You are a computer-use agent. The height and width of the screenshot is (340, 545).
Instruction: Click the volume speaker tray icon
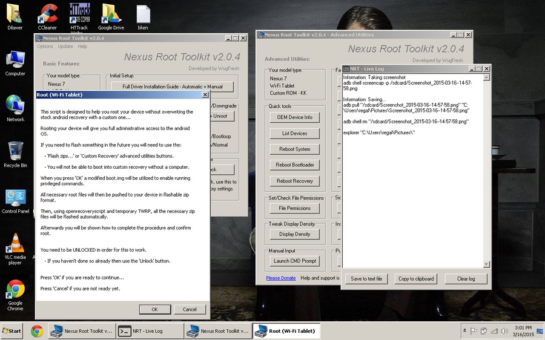pos(504,331)
